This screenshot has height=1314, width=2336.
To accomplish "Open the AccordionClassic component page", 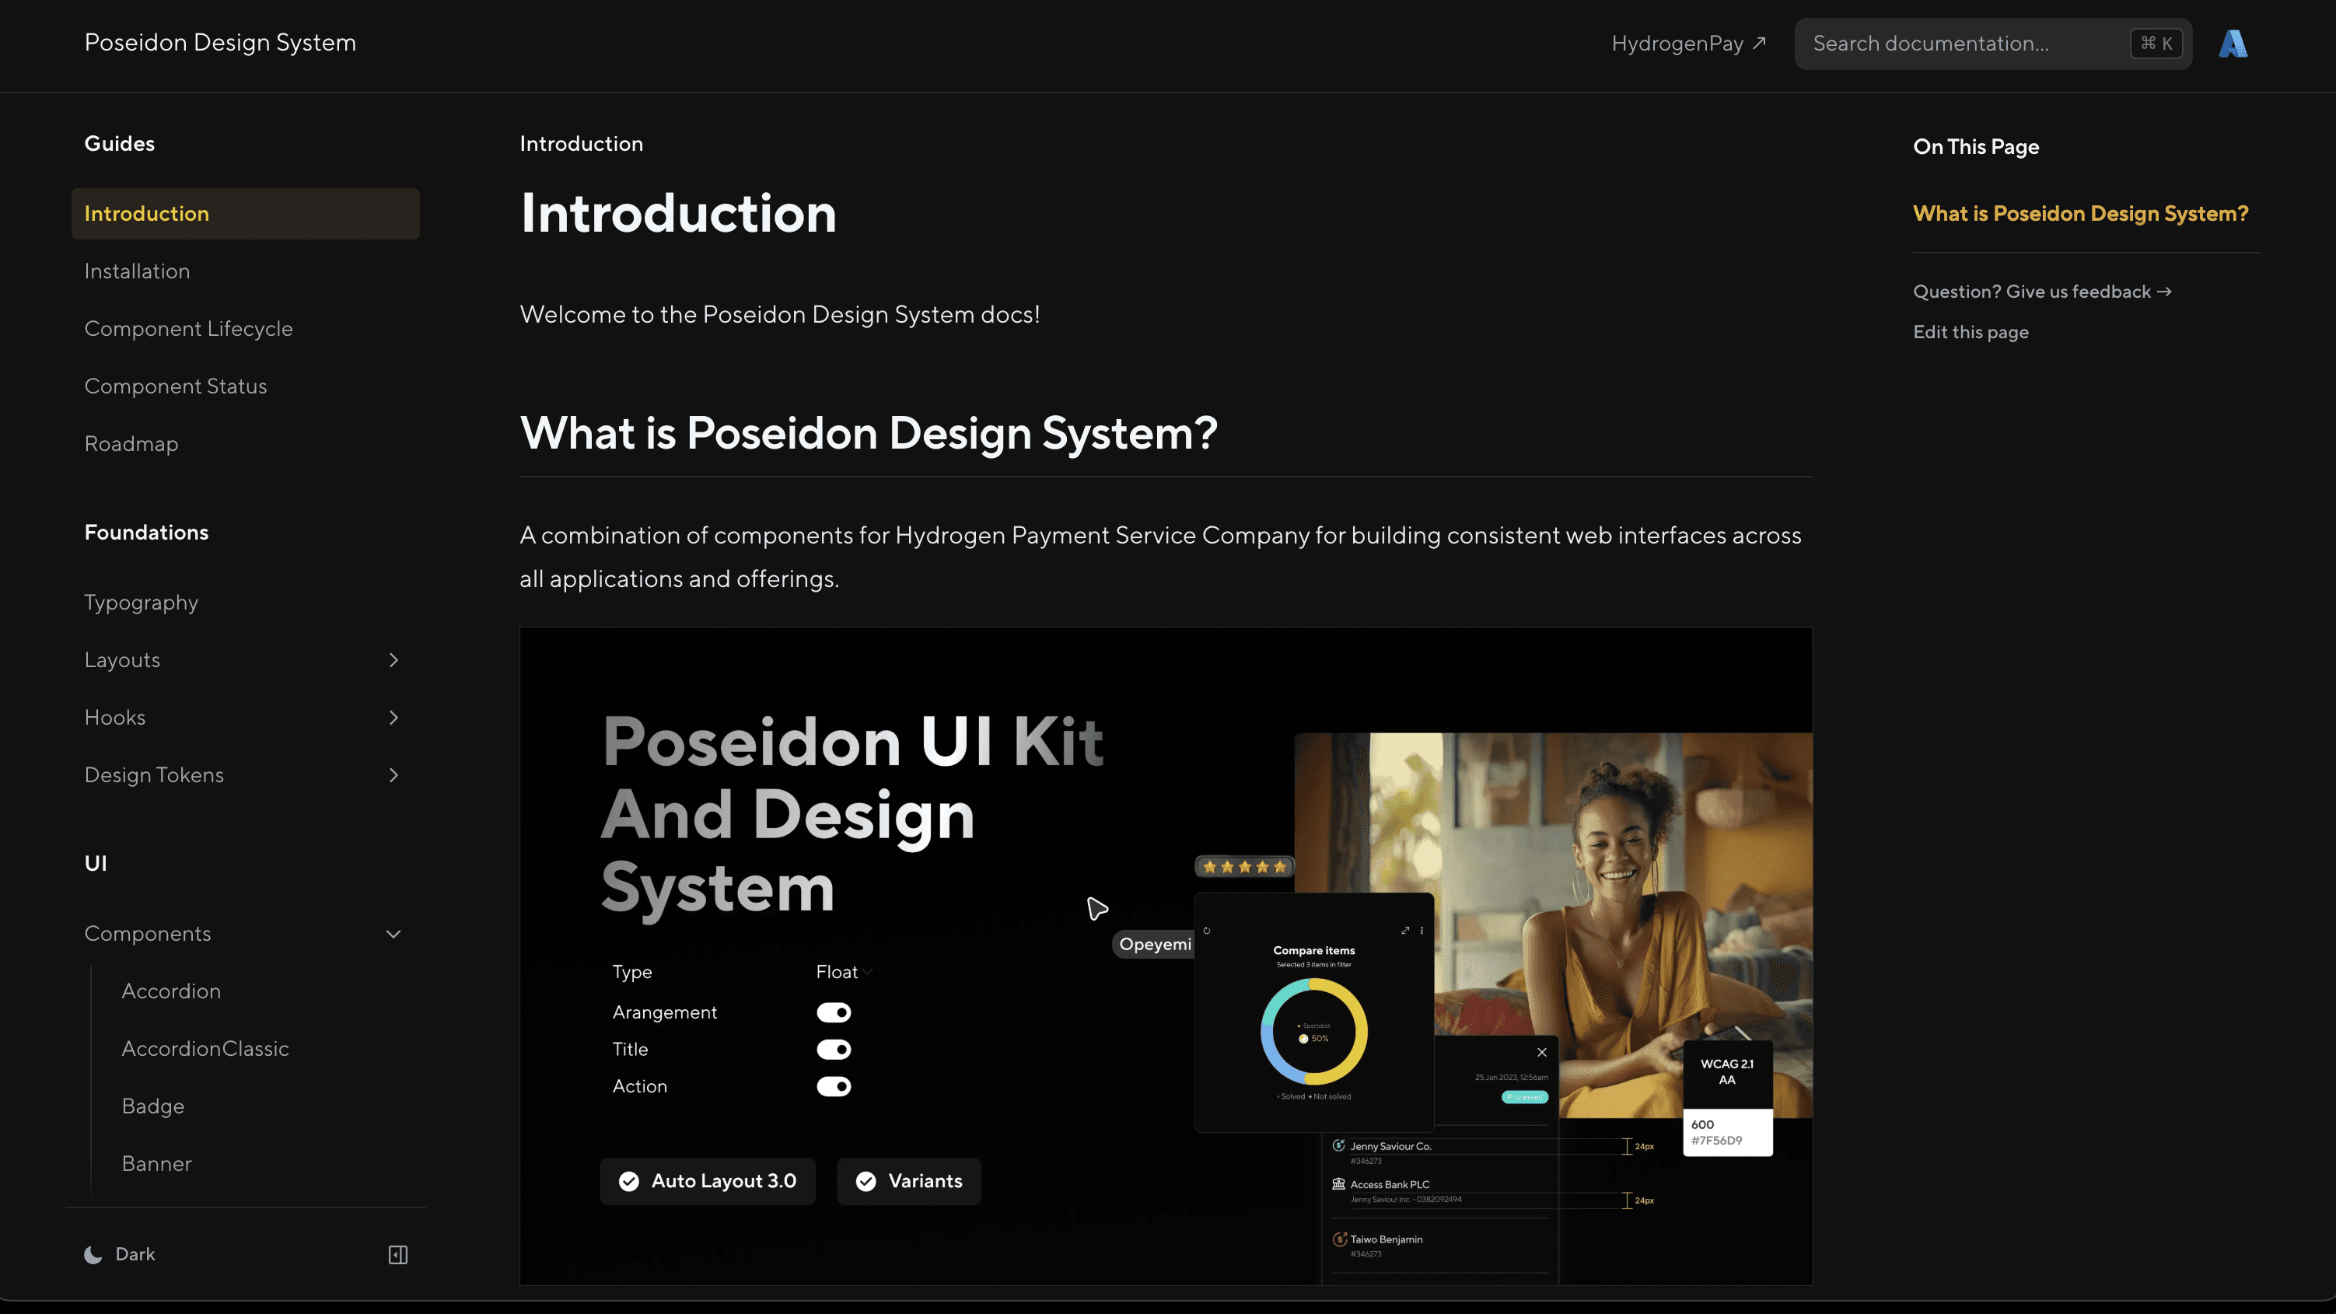I will click(x=206, y=1049).
